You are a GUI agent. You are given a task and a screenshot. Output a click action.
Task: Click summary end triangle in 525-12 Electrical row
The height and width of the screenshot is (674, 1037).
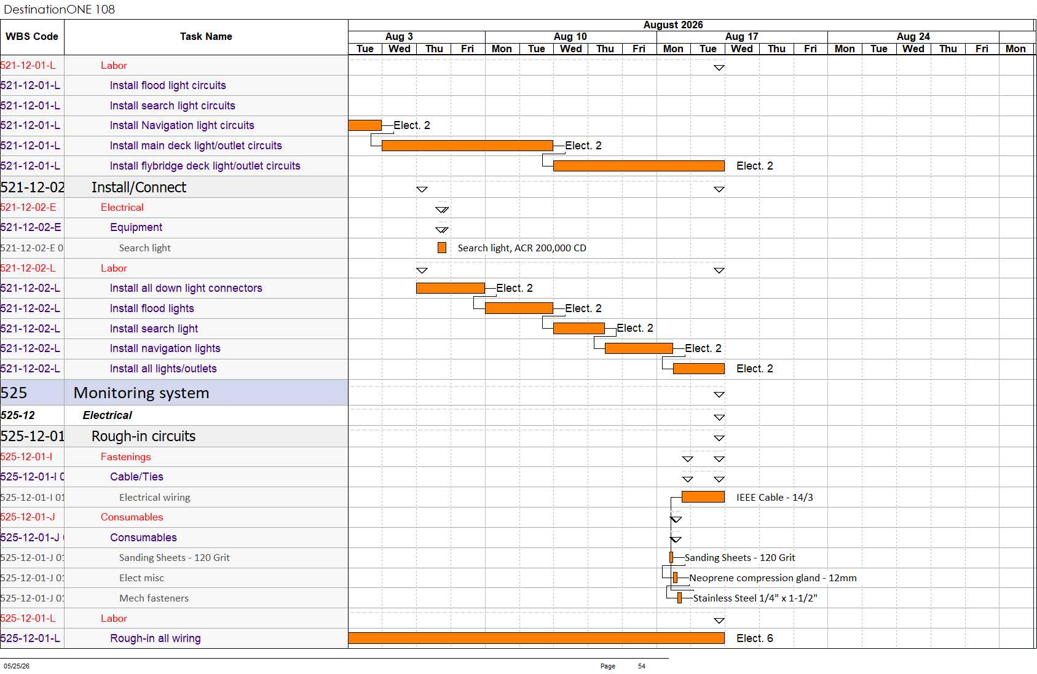point(719,417)
